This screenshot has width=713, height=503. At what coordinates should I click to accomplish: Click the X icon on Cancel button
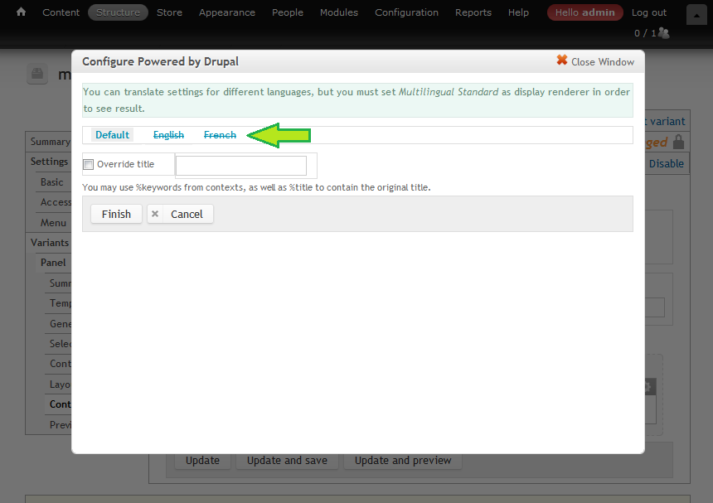click(155, 214)
